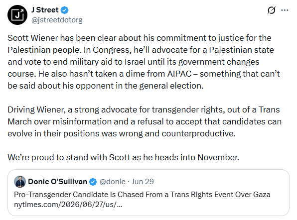Click the paragraph beginning 'Driving Wiener, a strong advocate'
Viewport: 297px width, 220px height.
[145, 121]
